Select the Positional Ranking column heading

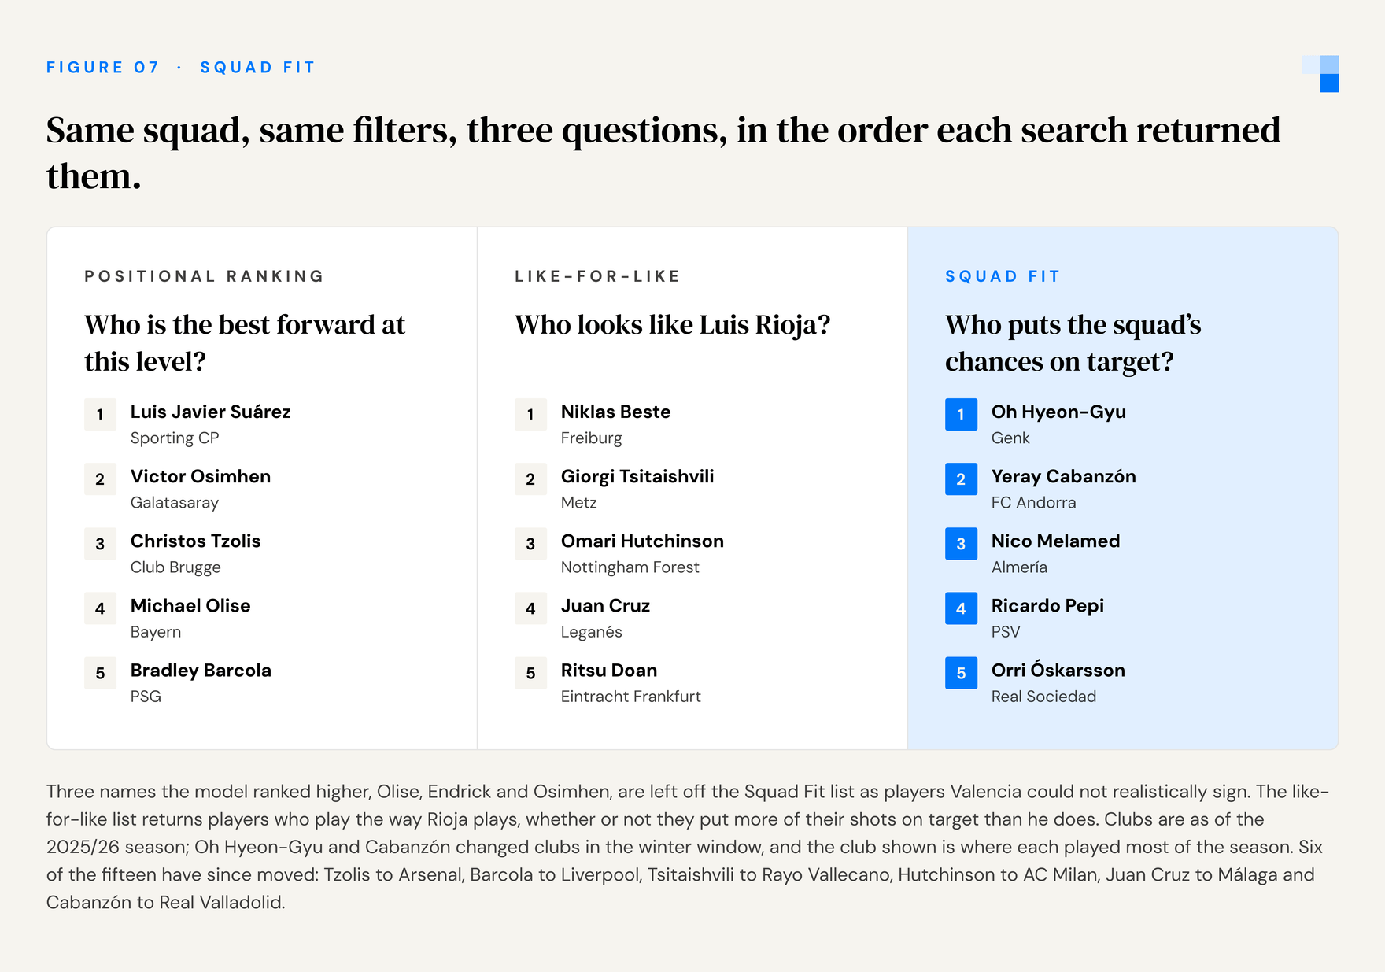(x=205, y=276)
